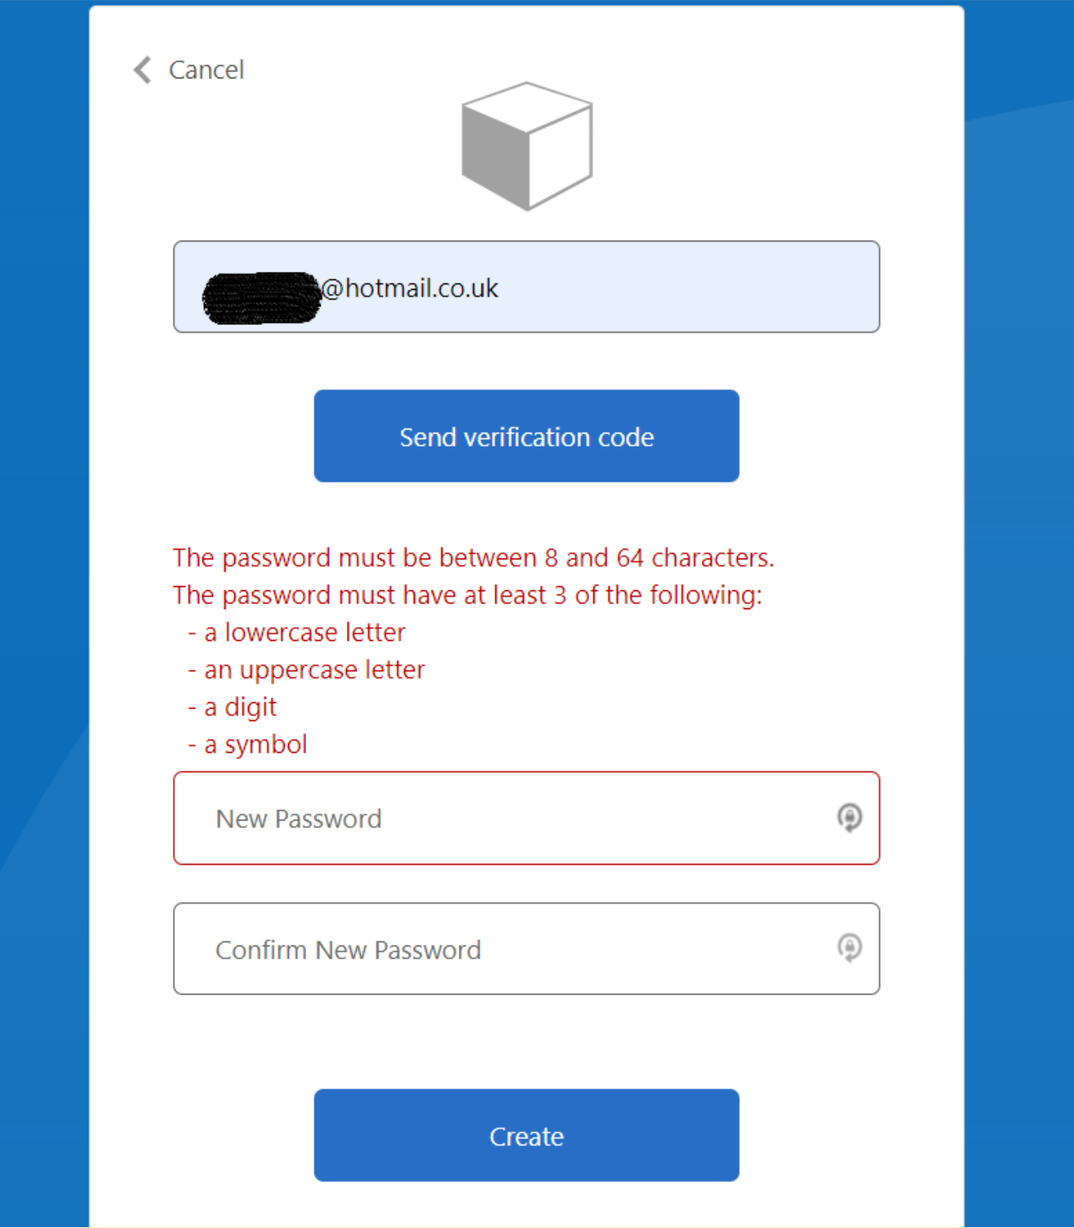The image size is (1074, 1228).
Task: Click Send verification code button
Action: click(x=526, y=436)
